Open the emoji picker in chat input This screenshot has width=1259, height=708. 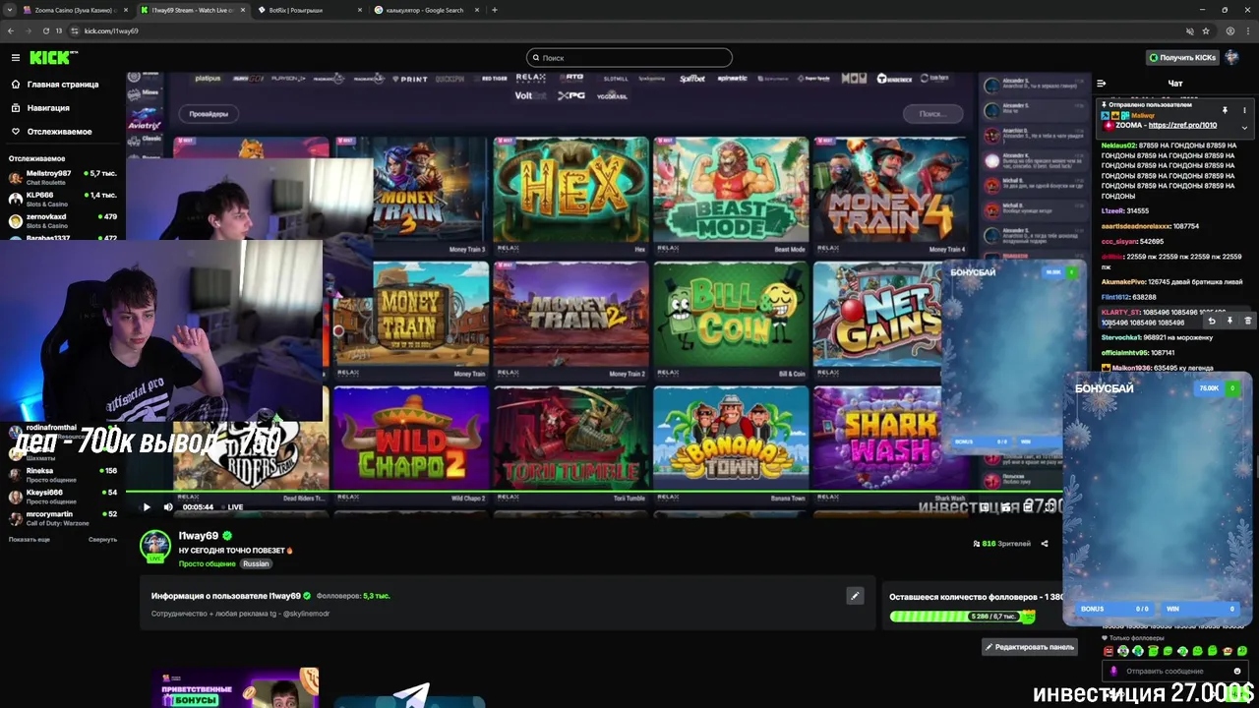[1237, 671]
